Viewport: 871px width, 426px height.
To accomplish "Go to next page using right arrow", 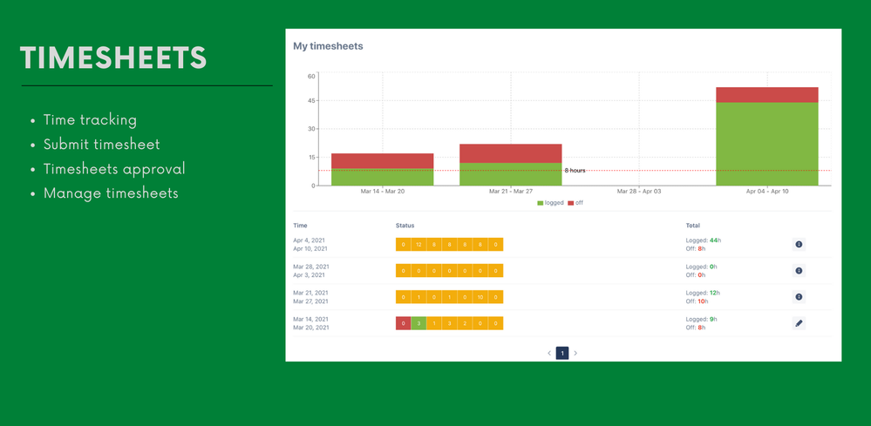I will click(575, 353).
